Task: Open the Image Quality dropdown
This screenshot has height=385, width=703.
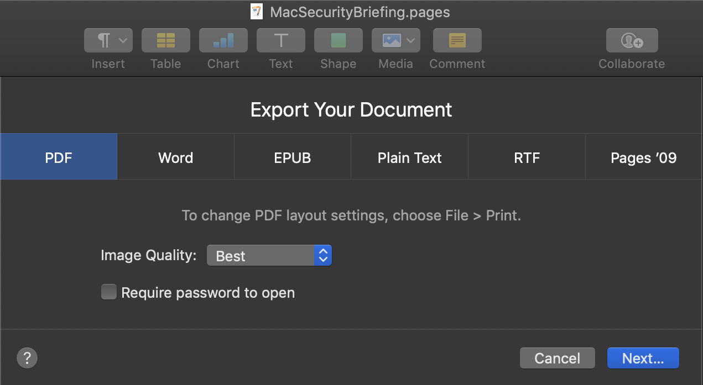Action: click(x=269, y=256)
